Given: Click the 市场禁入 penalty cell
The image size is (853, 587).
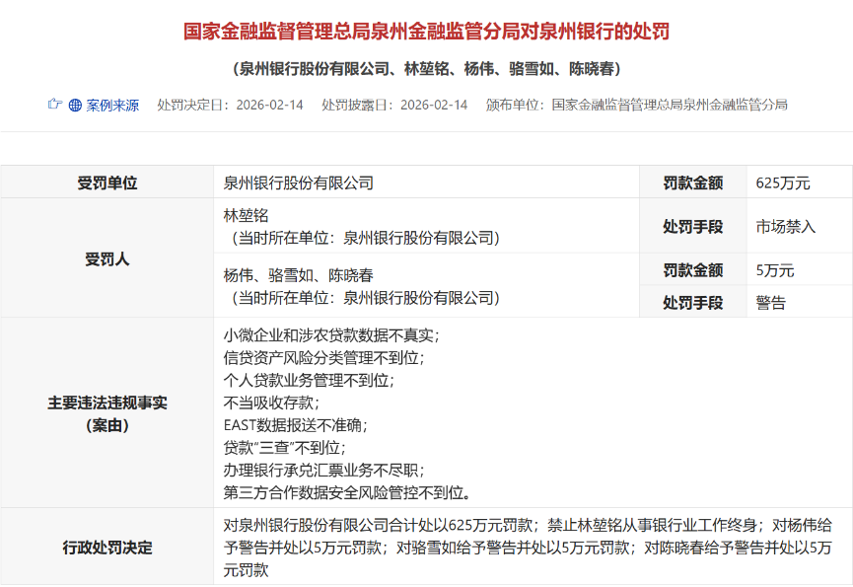Looking at the screenshot, I should coord(799,226).
